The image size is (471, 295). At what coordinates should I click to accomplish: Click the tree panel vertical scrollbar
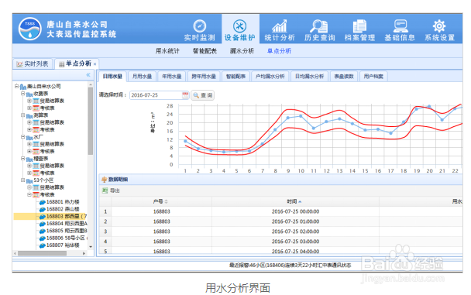pyautogui.click(x=91, y=121)
